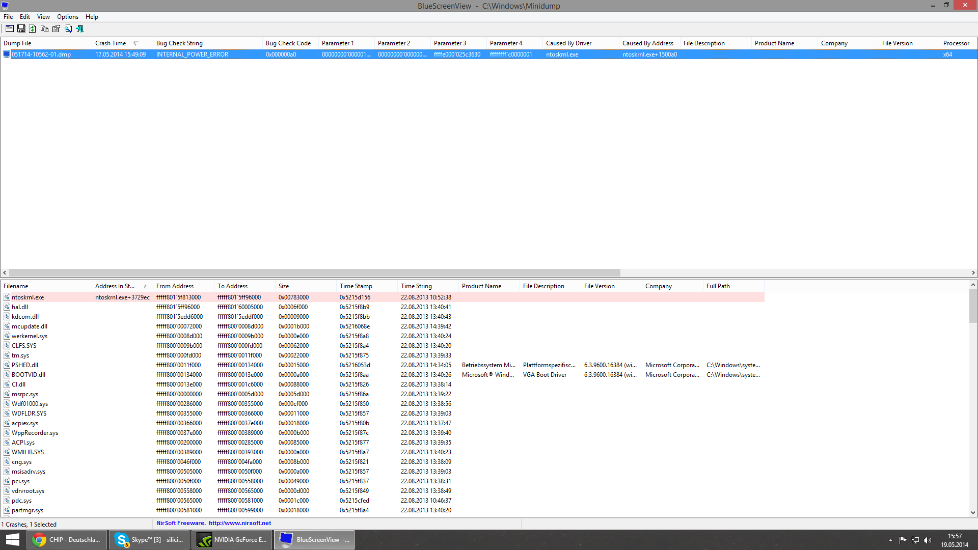Open Chrome in the taskbar
The image size is (978, 550).
[67, 540]
